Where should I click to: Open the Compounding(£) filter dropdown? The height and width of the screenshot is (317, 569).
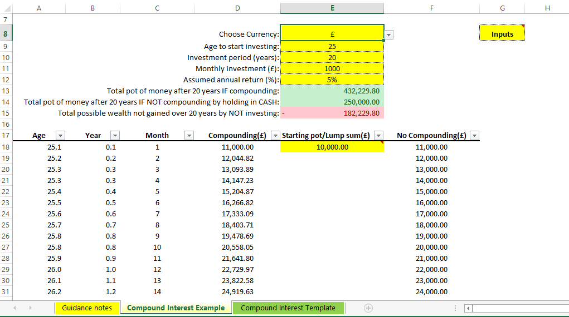(275, 135)
